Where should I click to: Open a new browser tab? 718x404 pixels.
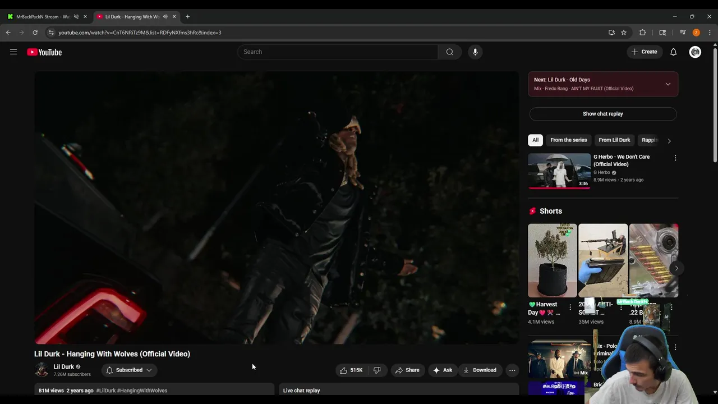(187, 16)
